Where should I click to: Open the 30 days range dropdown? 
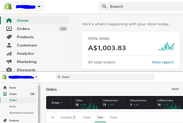(56, 103)
